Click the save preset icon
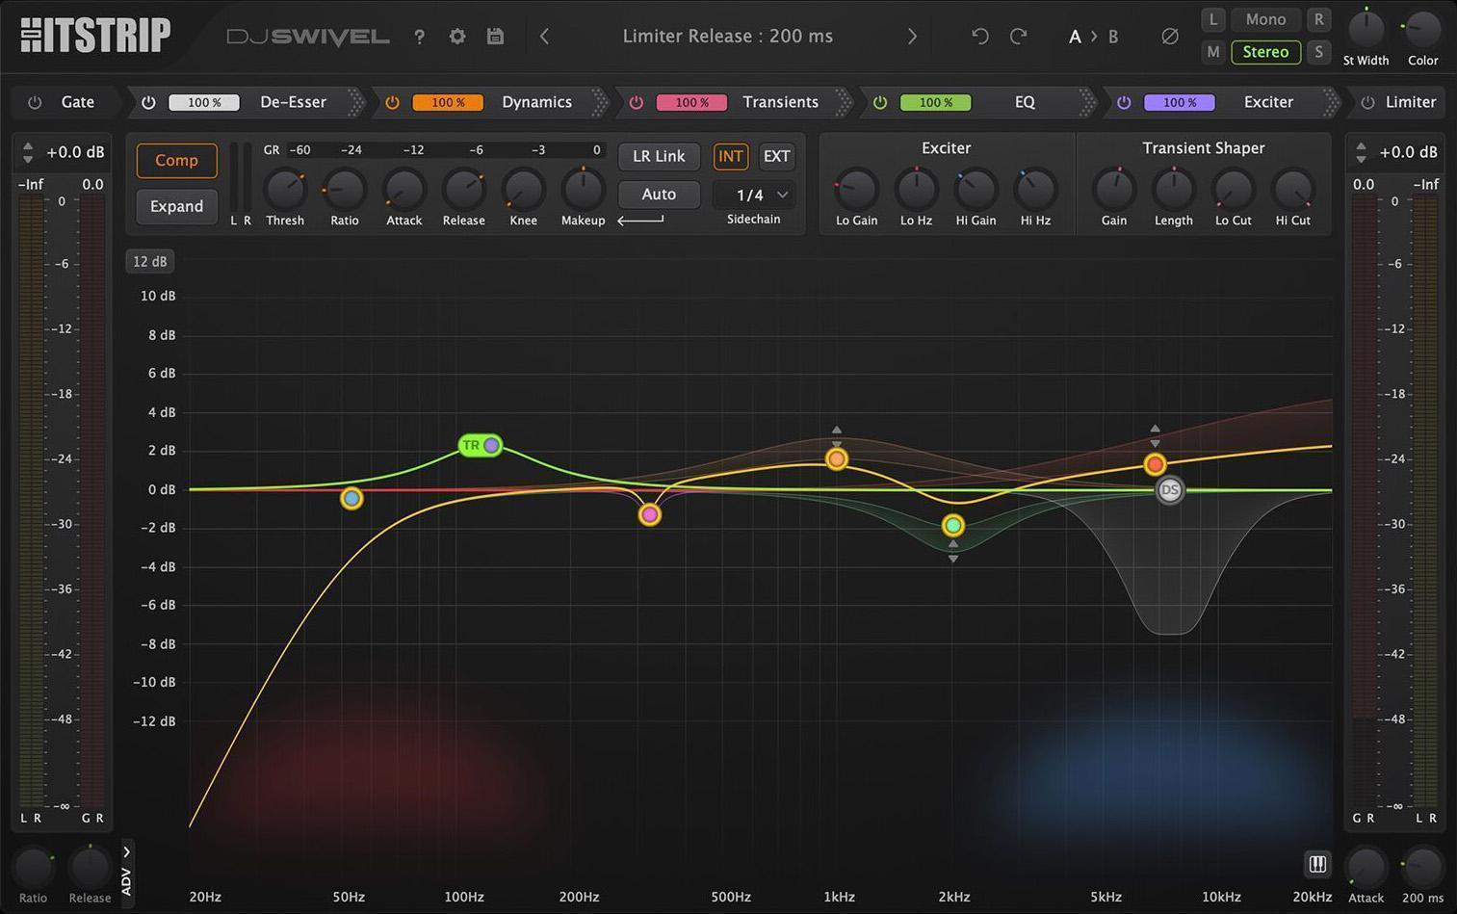Viewport: 1457px width, 914px height. pyautogui.click(x=494, y=36)
